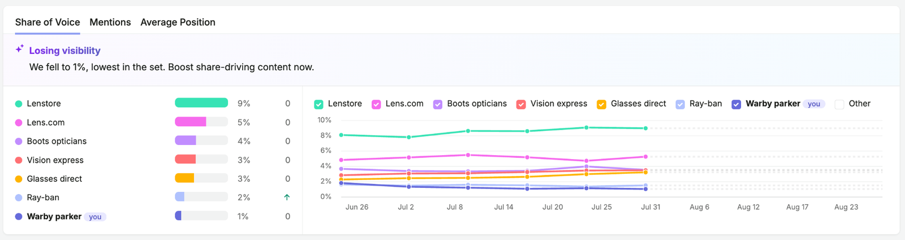Click the 'you' badge in chart legend

pyautogui.click(x=814, y=104)
